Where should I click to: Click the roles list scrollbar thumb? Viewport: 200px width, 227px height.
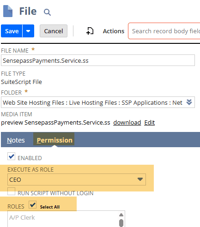121,223
